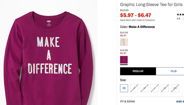The height and width of the screenshot is (105, 184).
Task: Select the crossed-out size L box
Action: coord(155,88)
